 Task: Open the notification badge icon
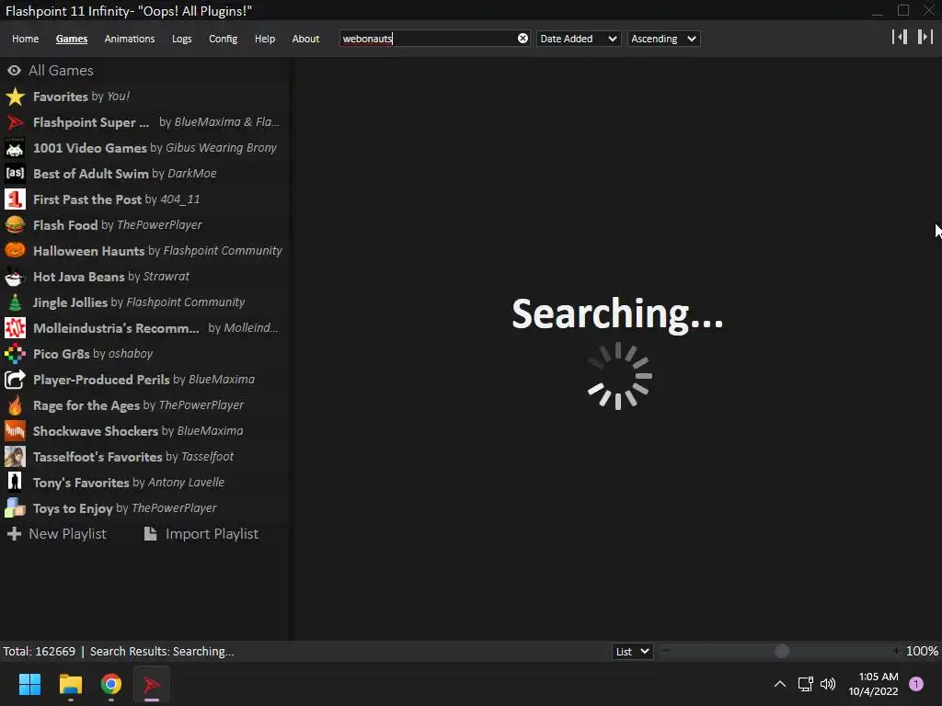[x=916, y=684]
